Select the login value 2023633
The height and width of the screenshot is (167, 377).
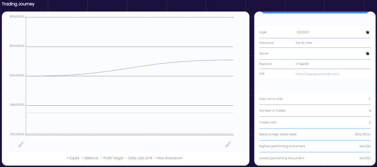tap(303, 32)
